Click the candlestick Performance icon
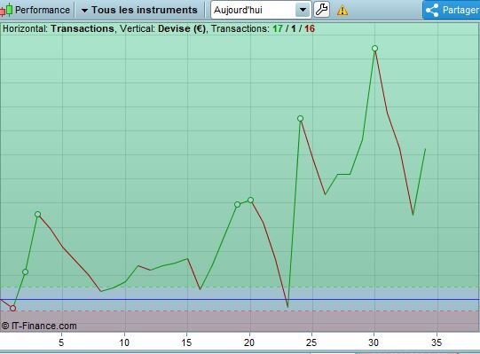Viewport: 480px width, 354px height. pyautogui.click(x=6, y=10)
